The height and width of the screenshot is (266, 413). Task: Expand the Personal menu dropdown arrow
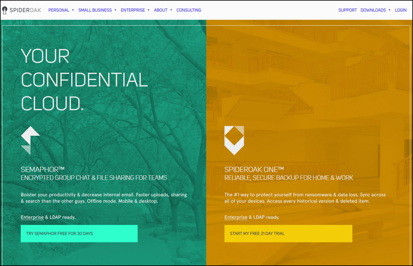tap(73, 10)
